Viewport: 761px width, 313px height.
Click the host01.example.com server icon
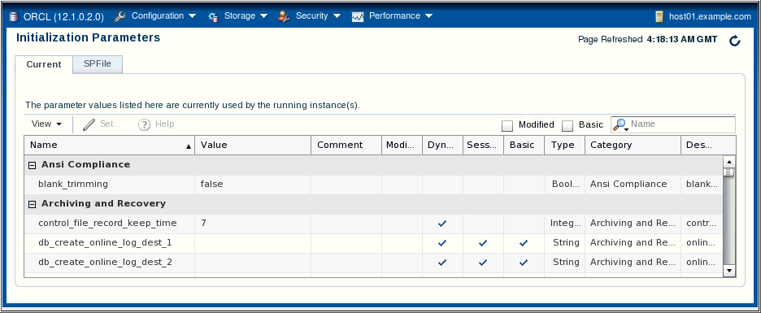(x=659, y=16)
